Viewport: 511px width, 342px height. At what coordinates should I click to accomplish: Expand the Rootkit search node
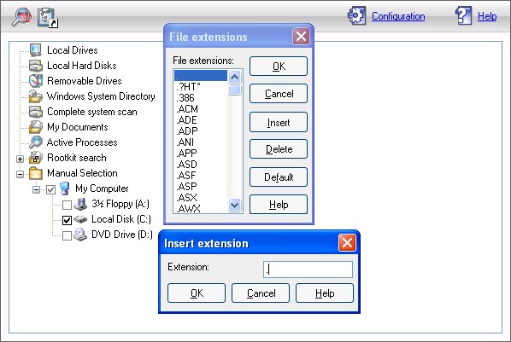(20, 159)
